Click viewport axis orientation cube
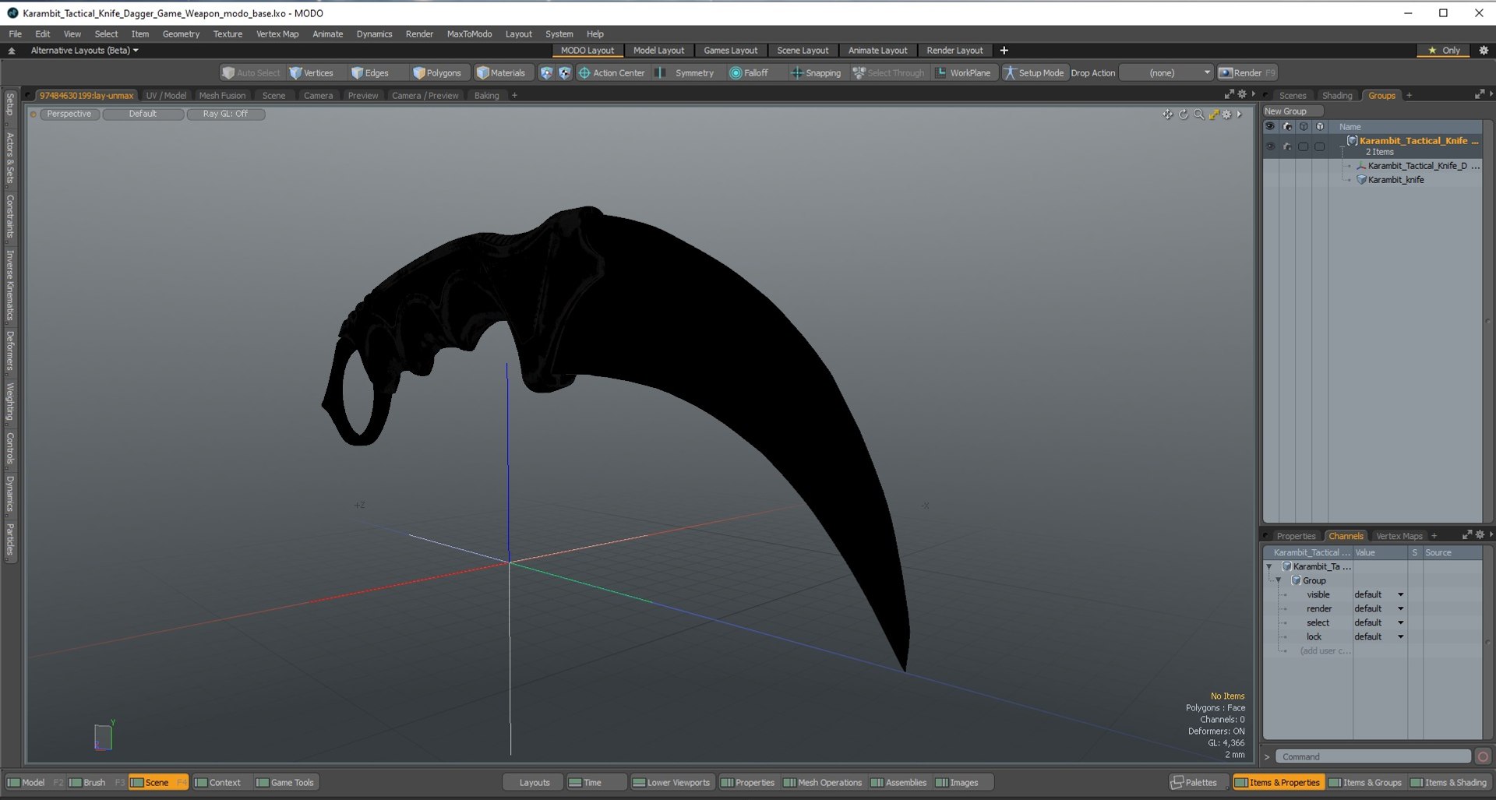Image resolution: width=1496 pixels, height=800 pixels. [104, 736]
